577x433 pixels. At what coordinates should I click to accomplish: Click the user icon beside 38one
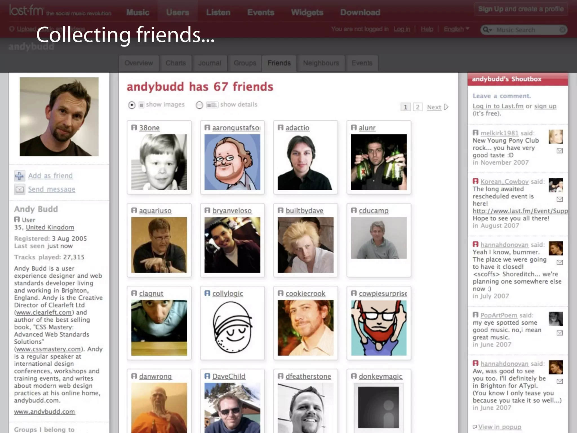coord(134,128)
